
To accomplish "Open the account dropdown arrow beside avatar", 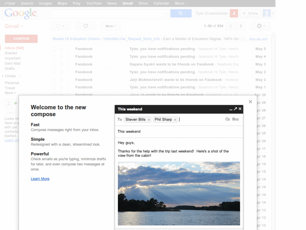I will click(x=273, y=13).
